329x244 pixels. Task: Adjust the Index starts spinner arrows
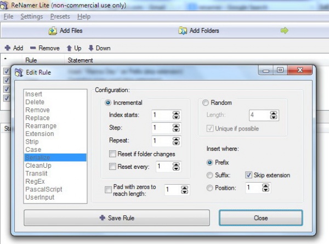(176, 115)
